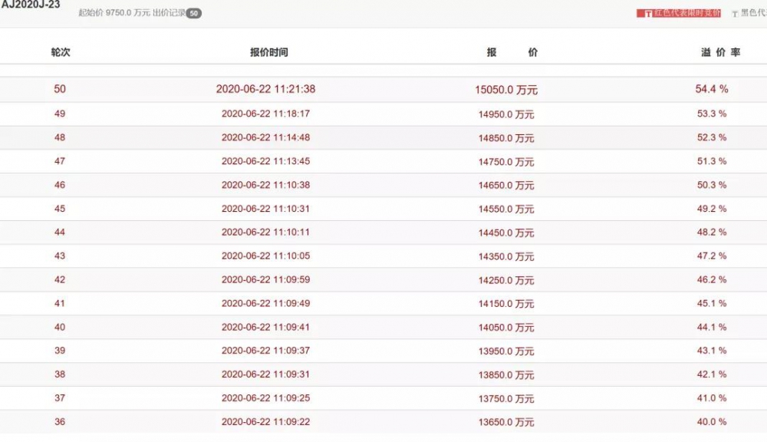Click round number 43

point(60,256)
